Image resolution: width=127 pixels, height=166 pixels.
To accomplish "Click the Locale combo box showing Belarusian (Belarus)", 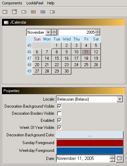I will [90, 99].
